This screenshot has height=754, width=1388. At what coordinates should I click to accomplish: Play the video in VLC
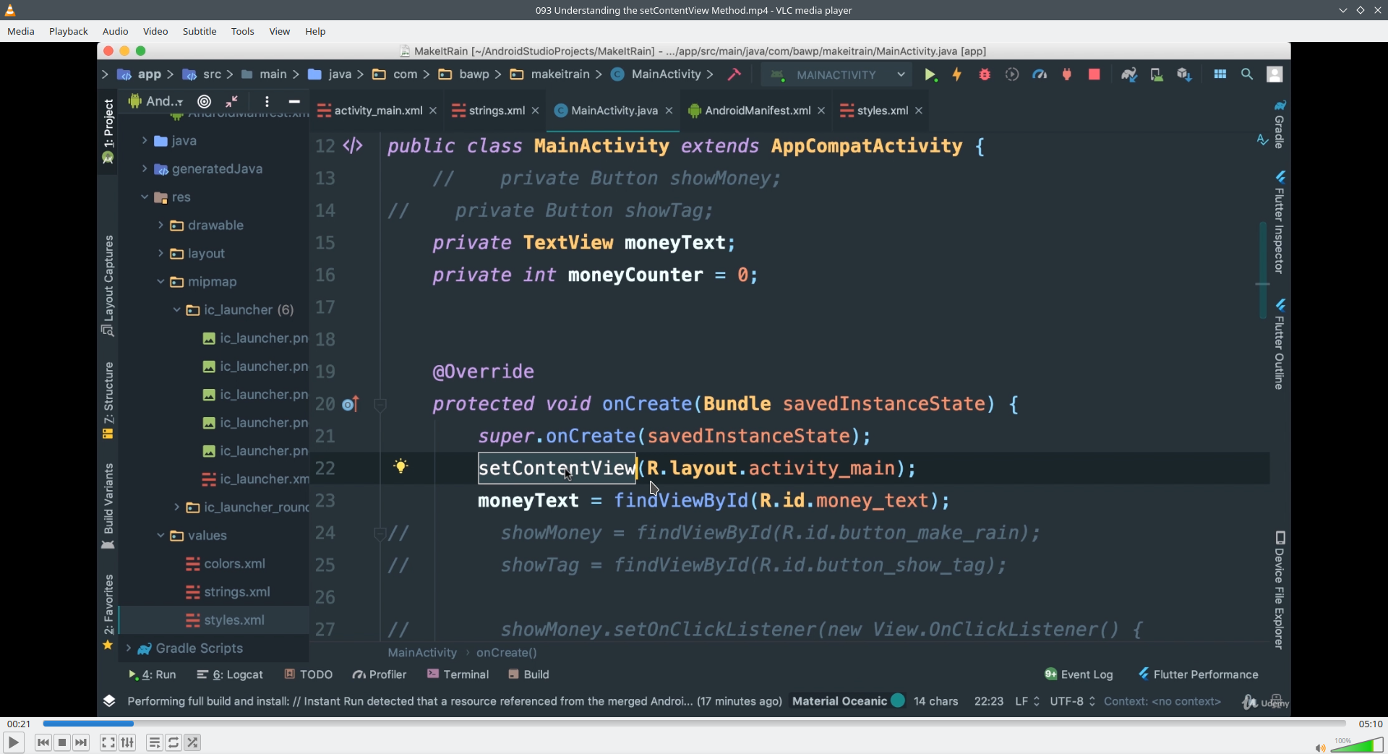[13, 742]
